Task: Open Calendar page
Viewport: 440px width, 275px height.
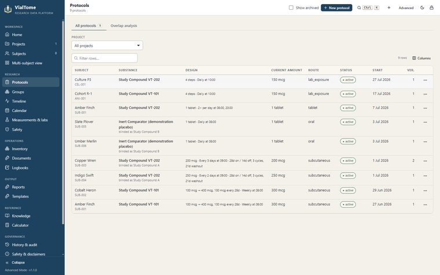Action: pos(31,111)
